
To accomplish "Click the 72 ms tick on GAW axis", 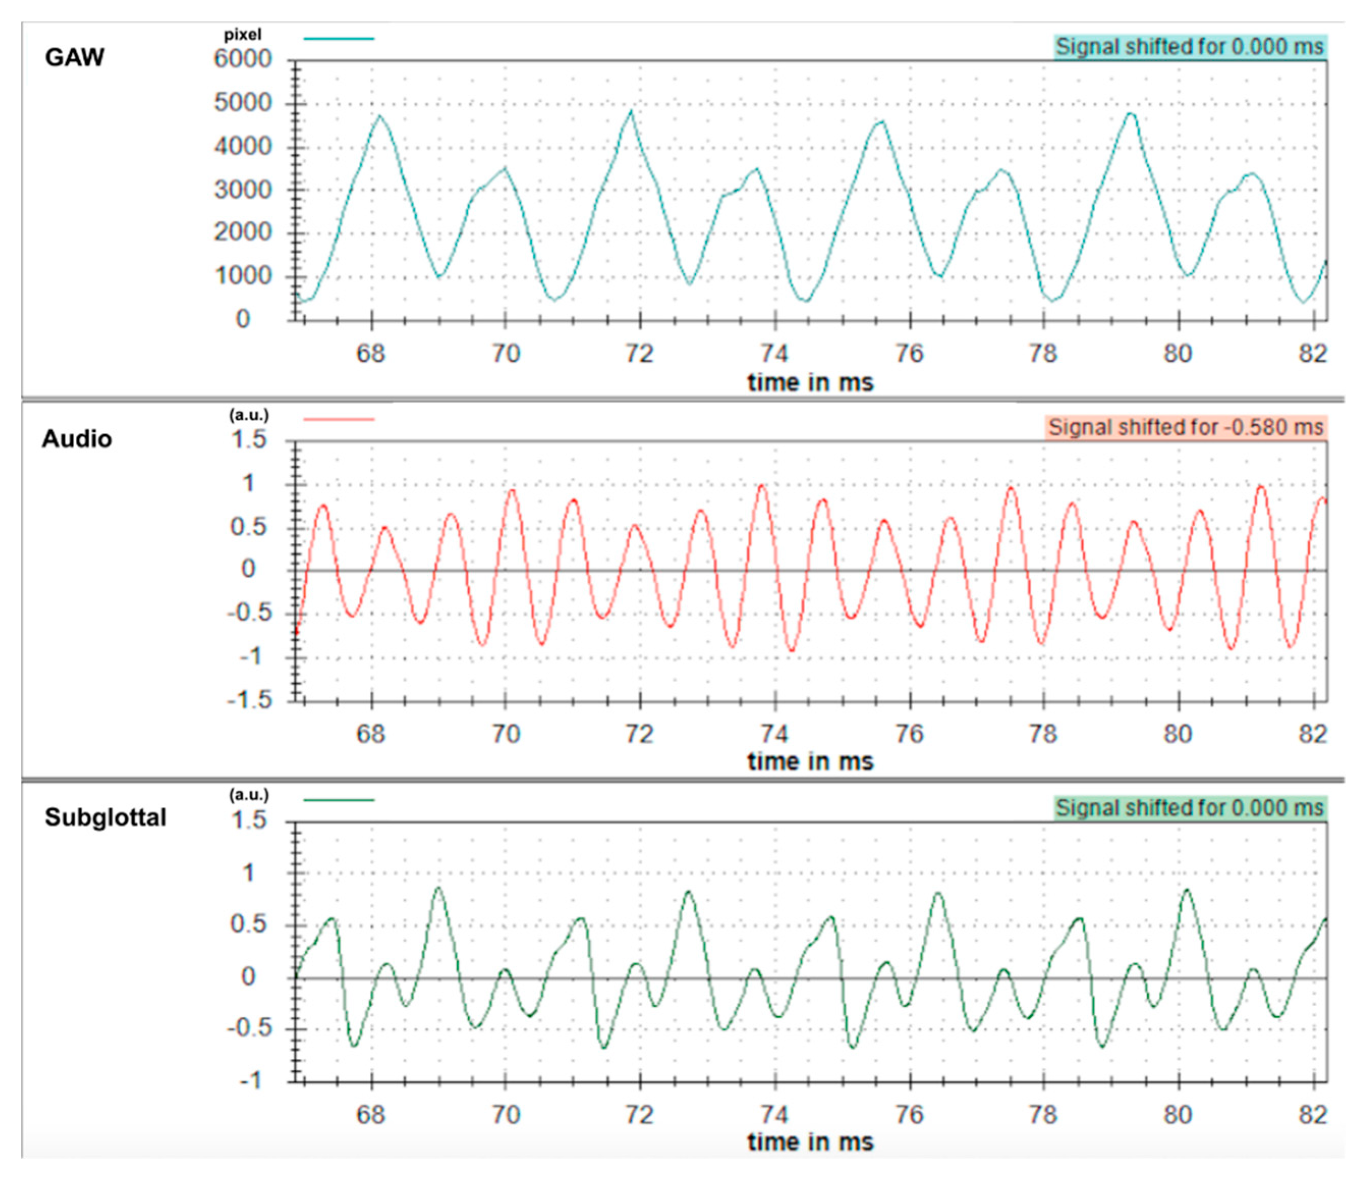I will (639, 354).
